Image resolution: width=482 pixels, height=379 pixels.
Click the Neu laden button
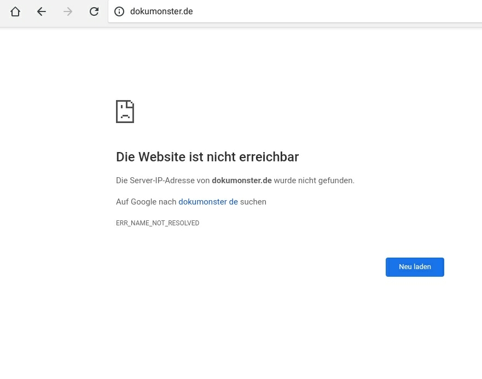[x=415, y=267]
